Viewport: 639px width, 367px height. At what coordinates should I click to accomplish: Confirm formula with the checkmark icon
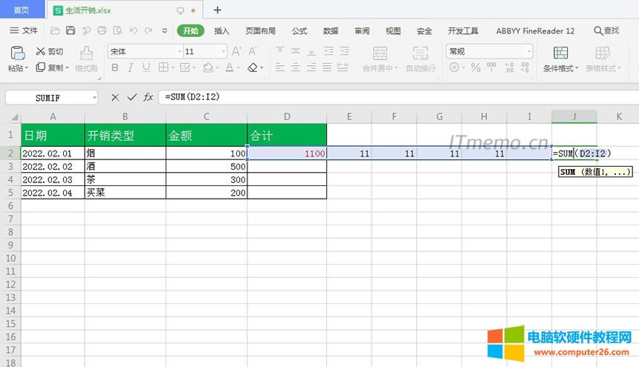click(x=132, y=97)
